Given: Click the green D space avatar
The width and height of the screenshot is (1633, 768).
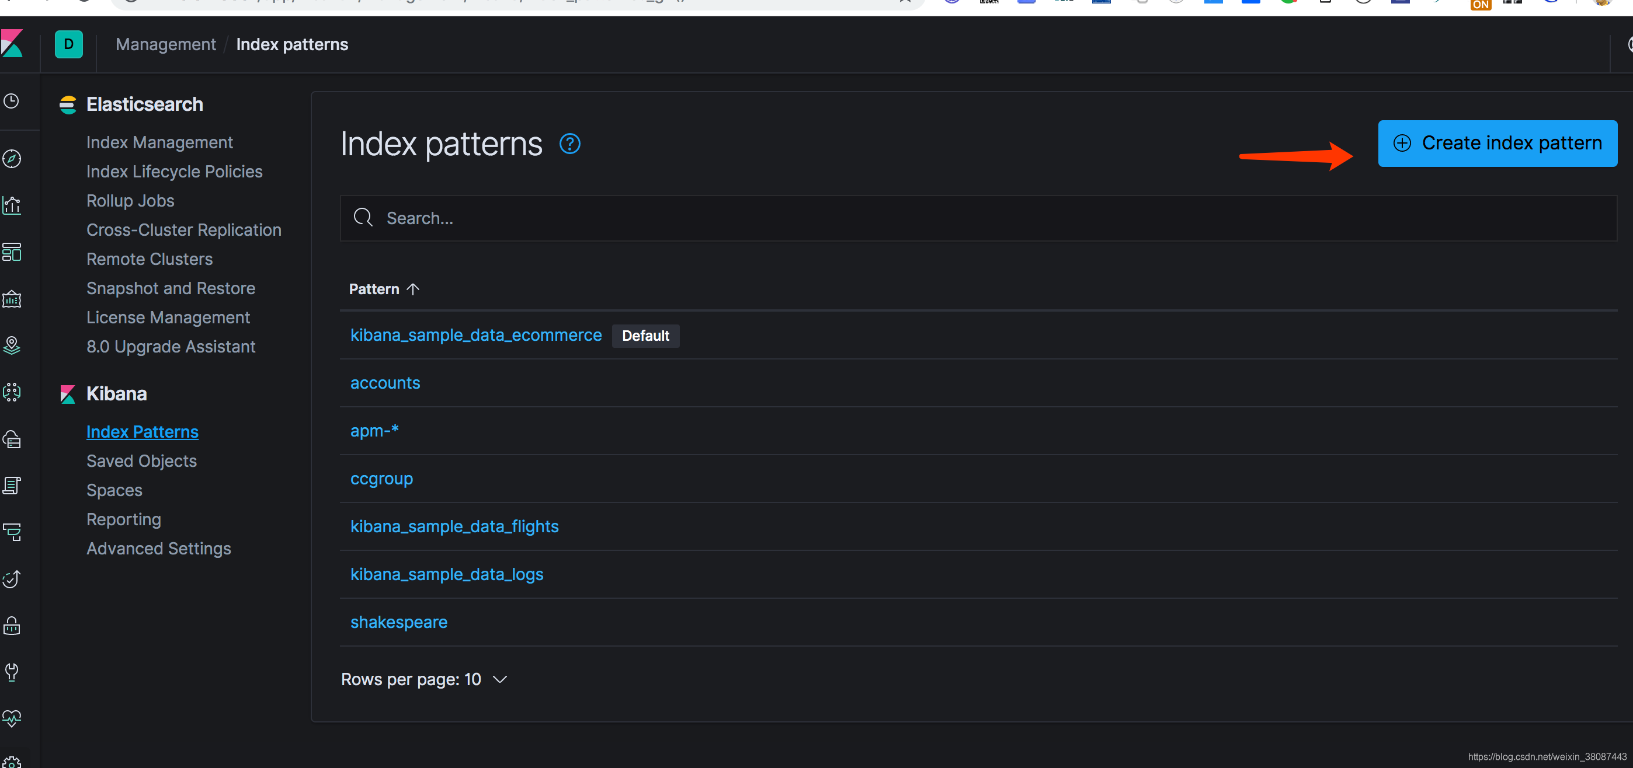Looking at the screenshot, I should 68,44.
